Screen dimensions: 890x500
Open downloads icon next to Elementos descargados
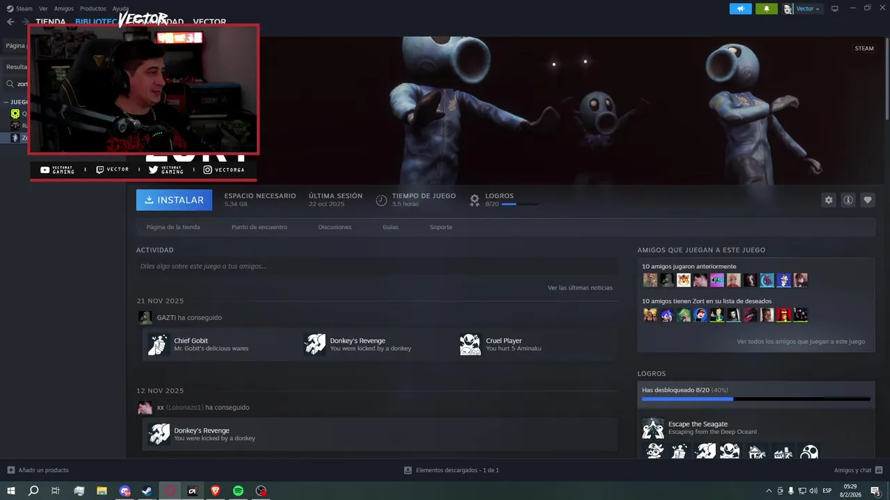pos(407,470)
